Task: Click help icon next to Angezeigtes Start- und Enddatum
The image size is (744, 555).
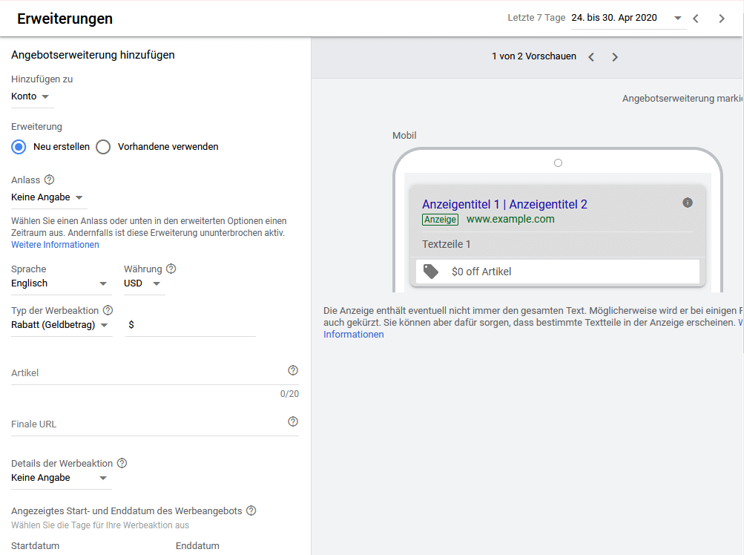Action: click(251, 510)
